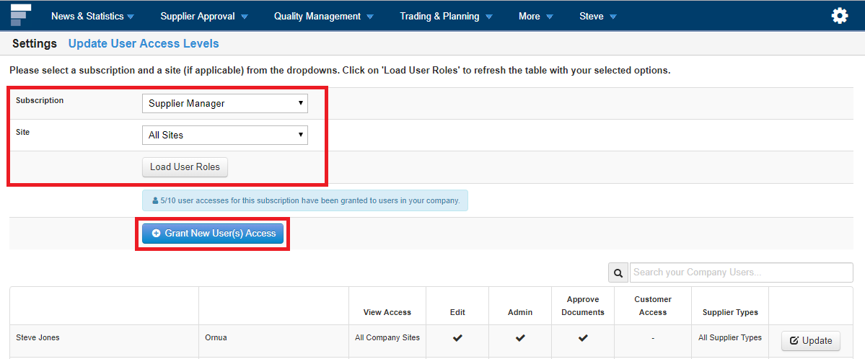Screen dimensions: 865x359
Task: Click the Update User Access Levels link
Action: pos(144,44)
